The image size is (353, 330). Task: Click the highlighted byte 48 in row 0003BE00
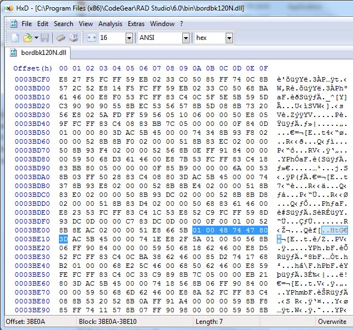223,231
